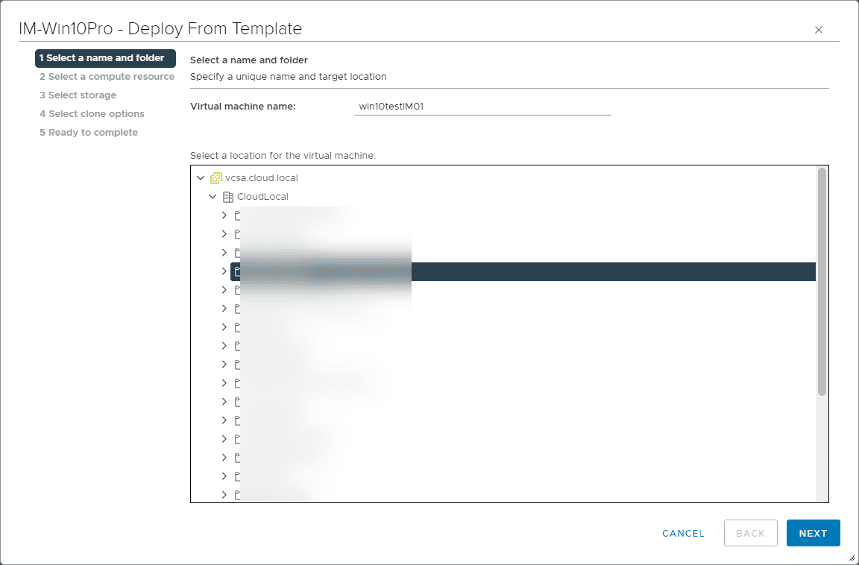
Task: Go to the Select clone options step
Action: coord(92,113)
